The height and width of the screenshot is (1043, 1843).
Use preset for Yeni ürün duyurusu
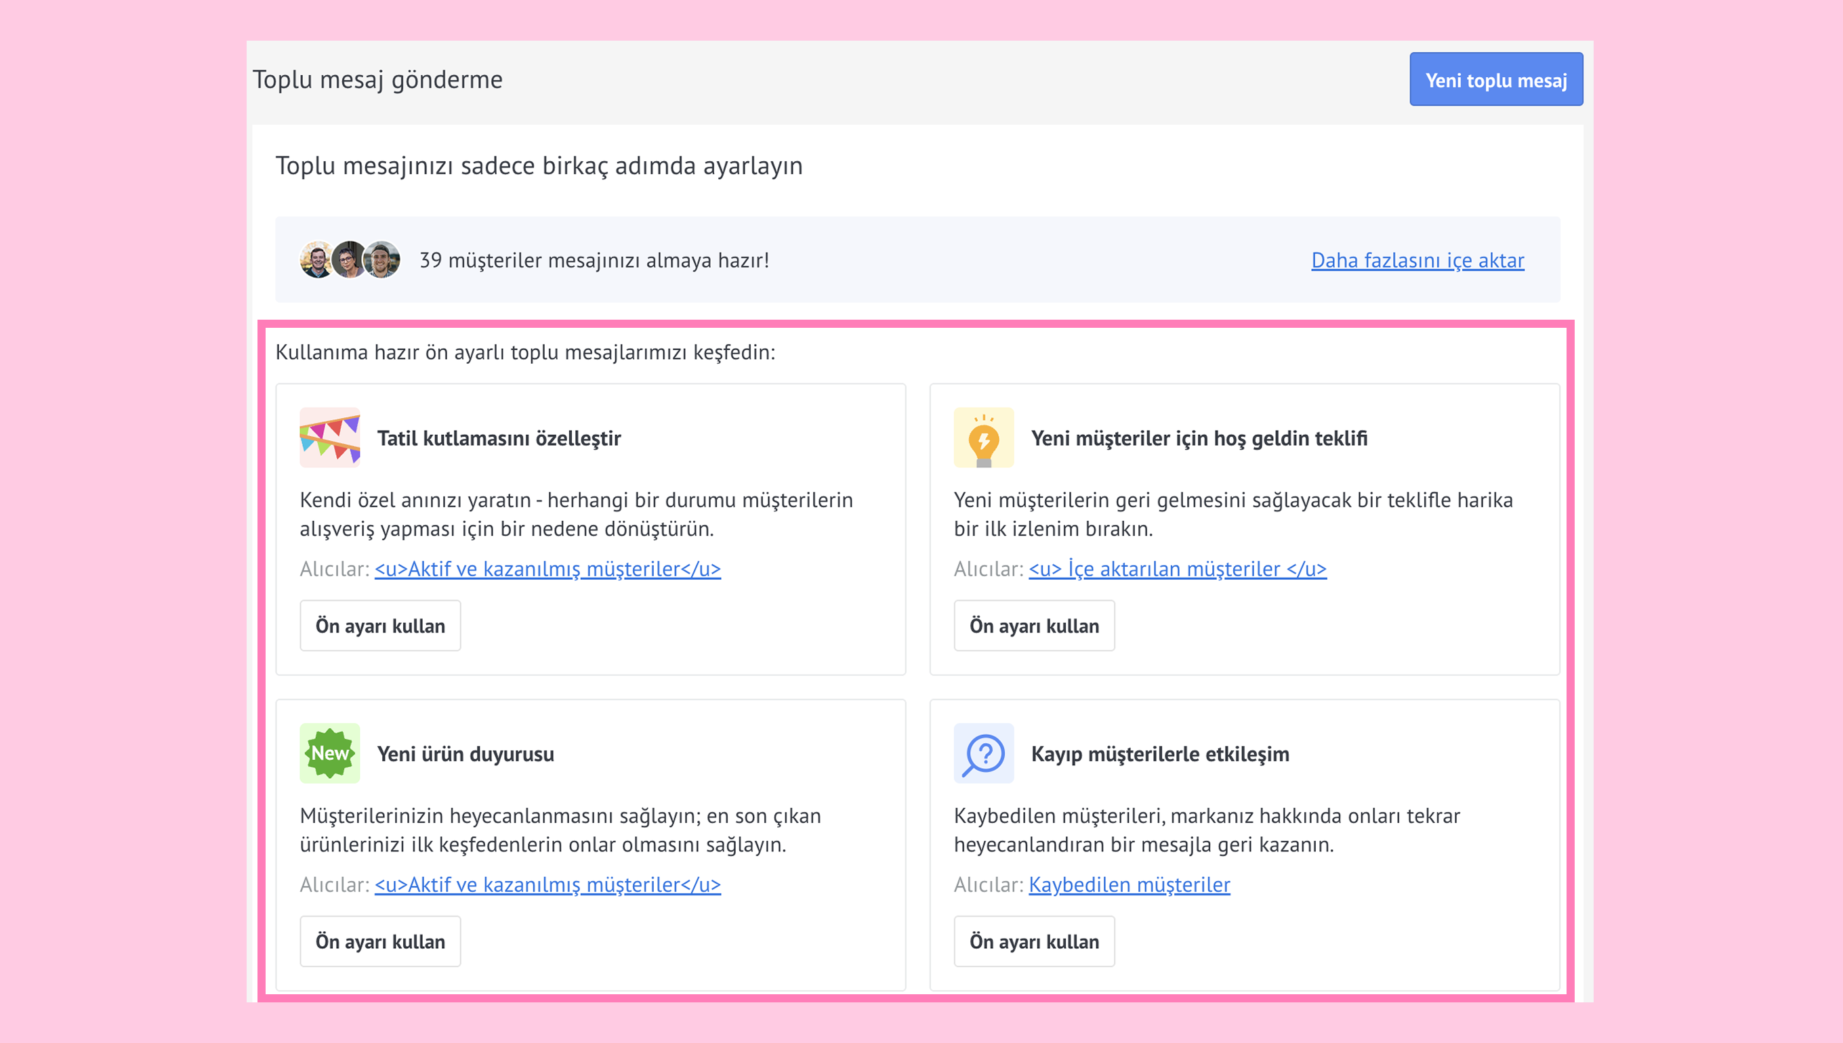point(379,941)
